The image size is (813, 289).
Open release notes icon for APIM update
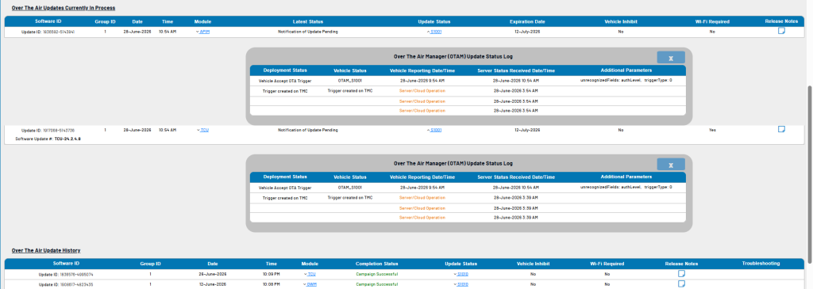tap(781, 31)
